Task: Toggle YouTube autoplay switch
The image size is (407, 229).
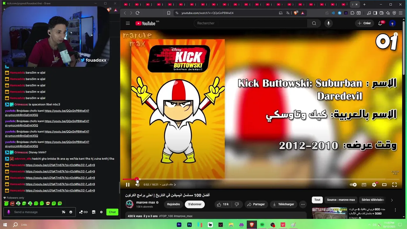Action: [353, 184]
